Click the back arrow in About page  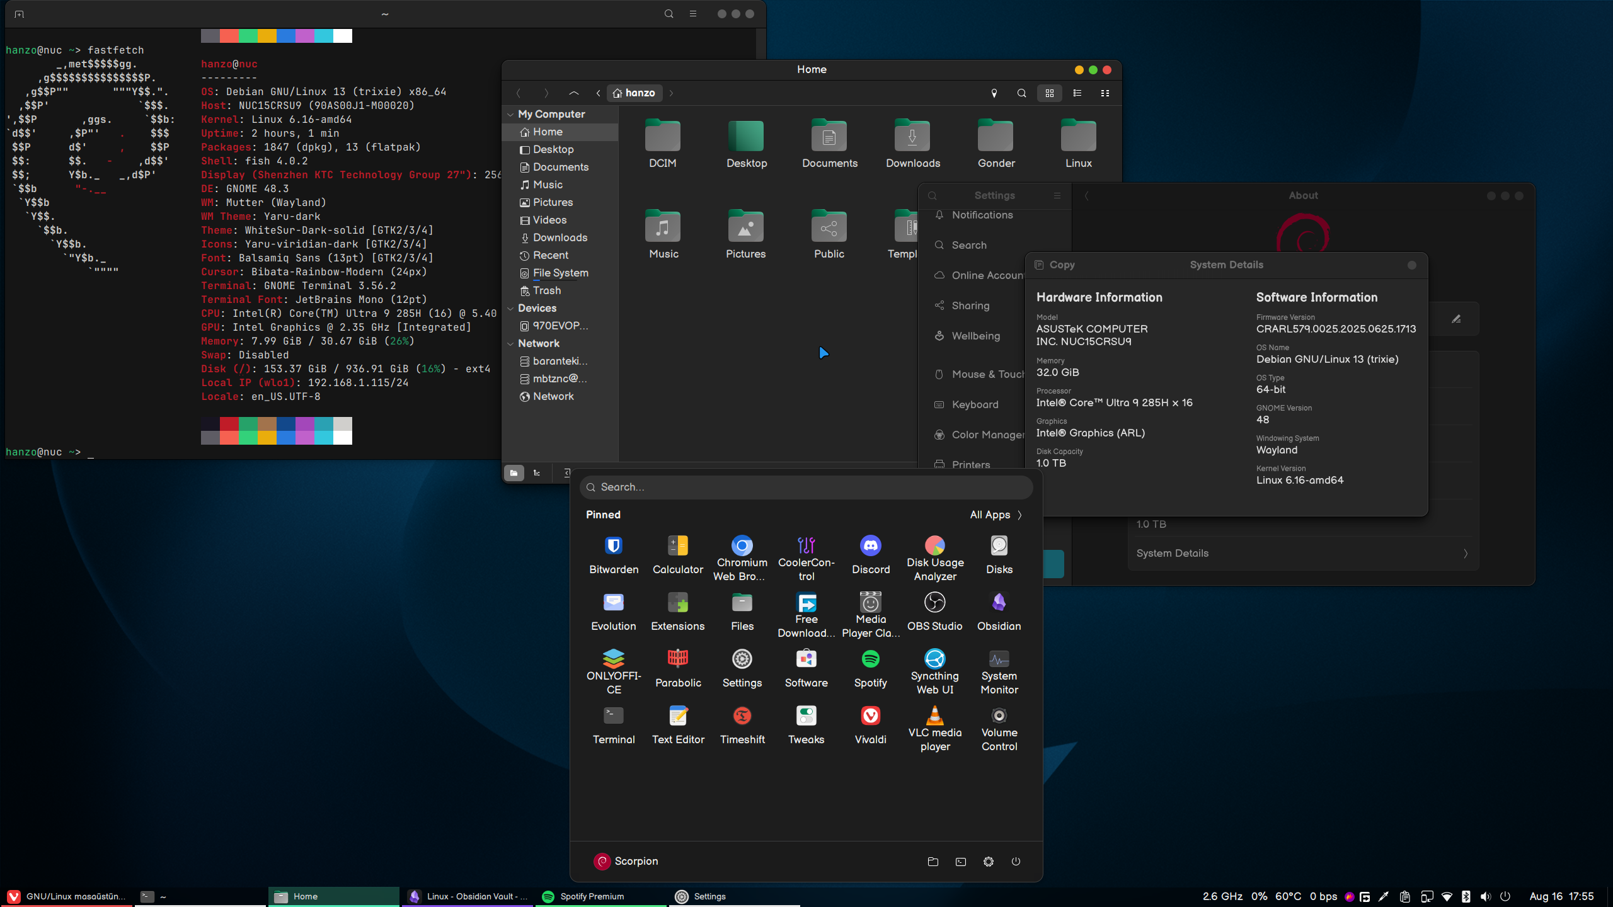coord(1086,196)
